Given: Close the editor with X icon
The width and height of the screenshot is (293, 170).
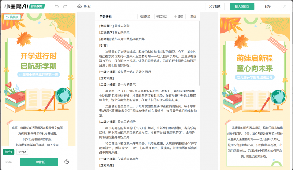Looking at the screenshot, I should coord(285,6).
